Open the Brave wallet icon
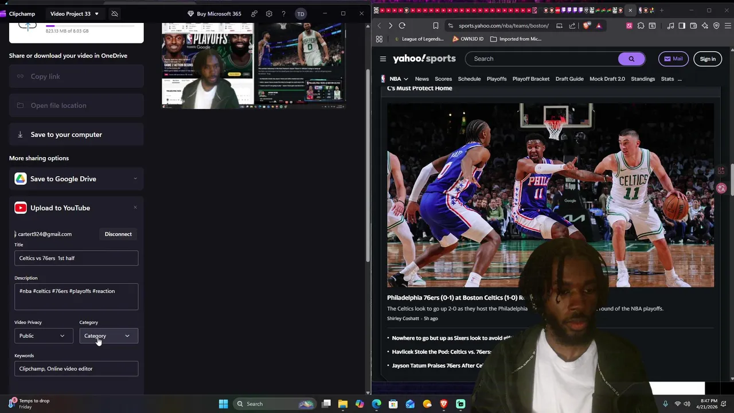 pyautogui.click(x=693, y=25)
